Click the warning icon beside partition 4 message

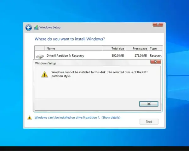[30, 118]
